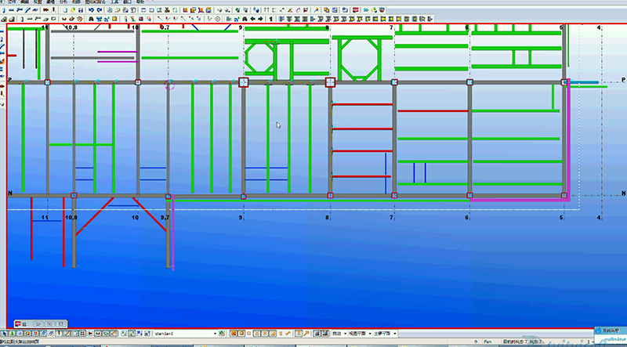Image resolution: width=627 pixels, height=347 pixels.
Task: Open the 文件 menu
Action: point(11,2)
